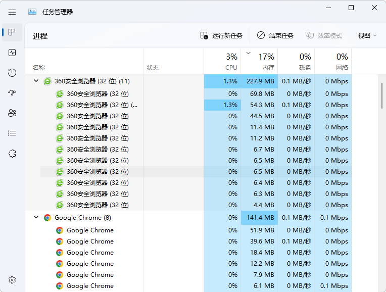Sort by the 磁盘 column header
The height and width of the screenshot is (292, 386).
[x=296, y=61]
